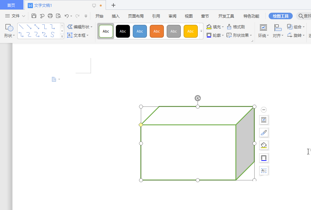The image size is (311, 210).
Task: Go to the 首页 tab
Action: coord(11,5)
